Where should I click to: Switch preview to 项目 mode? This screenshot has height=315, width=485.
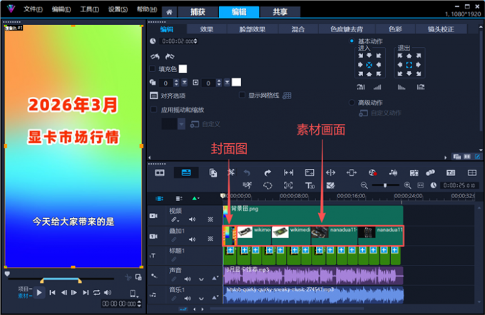24,289
